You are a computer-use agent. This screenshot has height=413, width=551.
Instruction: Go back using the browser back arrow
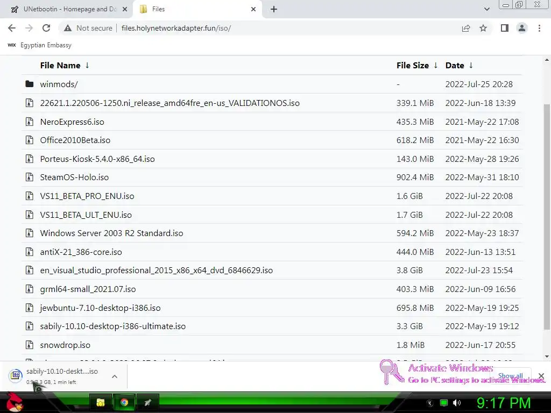[x=12, y=28]
